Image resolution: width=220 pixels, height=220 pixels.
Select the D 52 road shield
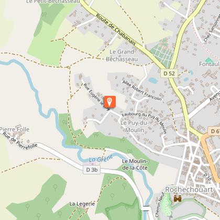(x=169, y=73)
